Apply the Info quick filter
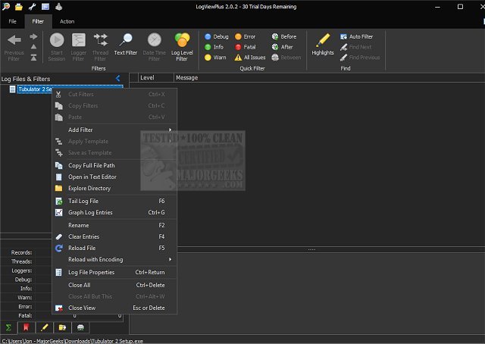This screenshot has width=485, height=344. [214, 47]
